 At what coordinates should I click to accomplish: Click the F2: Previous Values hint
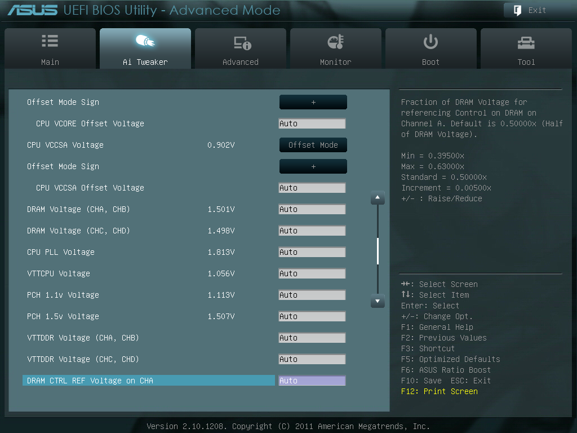point(444,338)
